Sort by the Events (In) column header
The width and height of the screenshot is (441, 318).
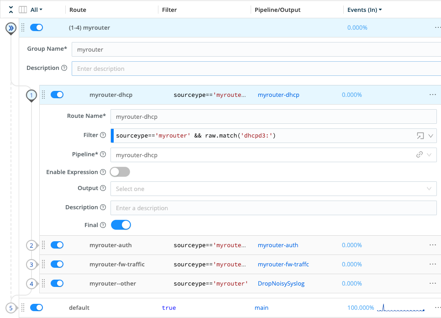pos(362,10)
